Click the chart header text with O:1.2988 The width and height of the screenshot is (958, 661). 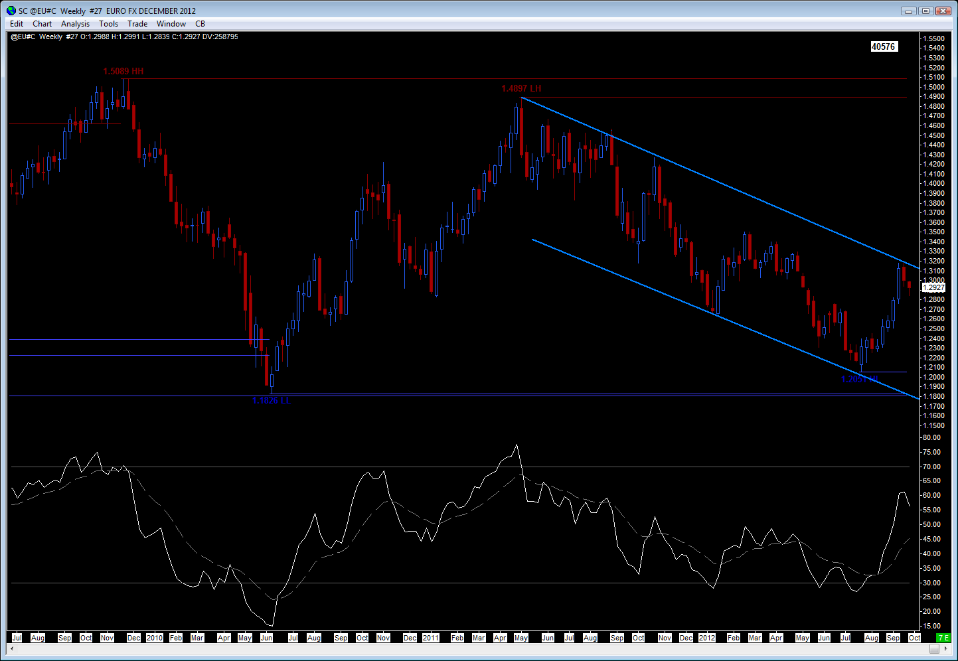pos(124,37)
